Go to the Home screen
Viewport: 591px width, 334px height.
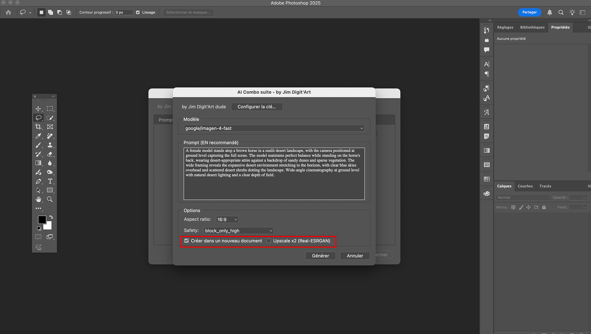(8, 12)
